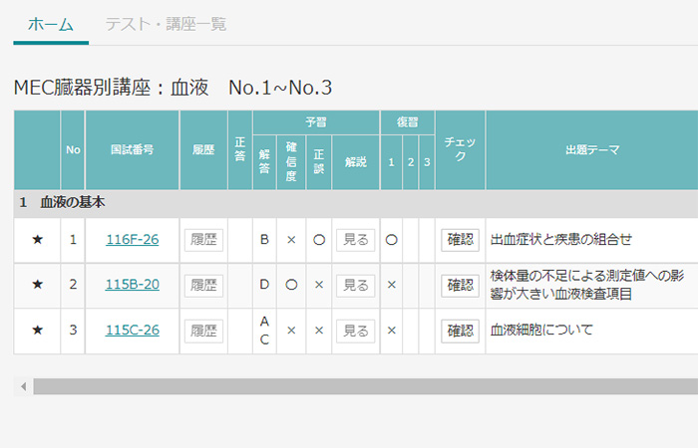698x448 pixels.
Task: Toggle the star for question 115C-26
Action: pyautogui.click(x=38, y=331)
